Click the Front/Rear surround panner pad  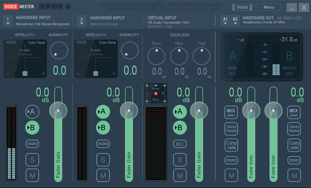tap(156, 93)
